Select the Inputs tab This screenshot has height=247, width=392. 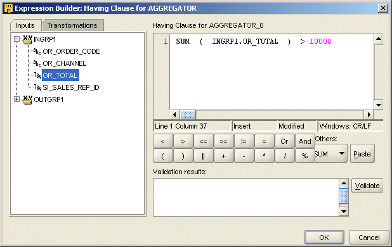click(25, 25)
